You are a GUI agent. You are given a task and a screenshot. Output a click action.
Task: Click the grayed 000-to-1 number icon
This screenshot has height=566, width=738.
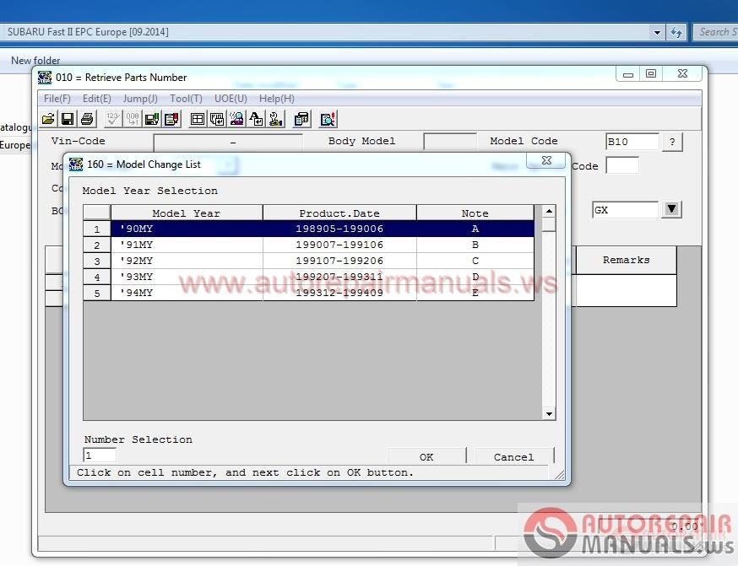[x=133, y=119]
